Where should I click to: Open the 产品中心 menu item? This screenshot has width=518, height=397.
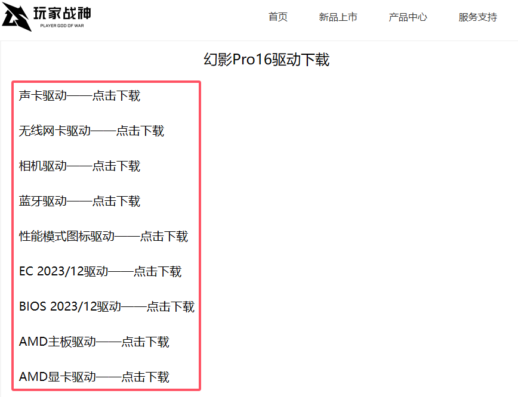point(408,17)
